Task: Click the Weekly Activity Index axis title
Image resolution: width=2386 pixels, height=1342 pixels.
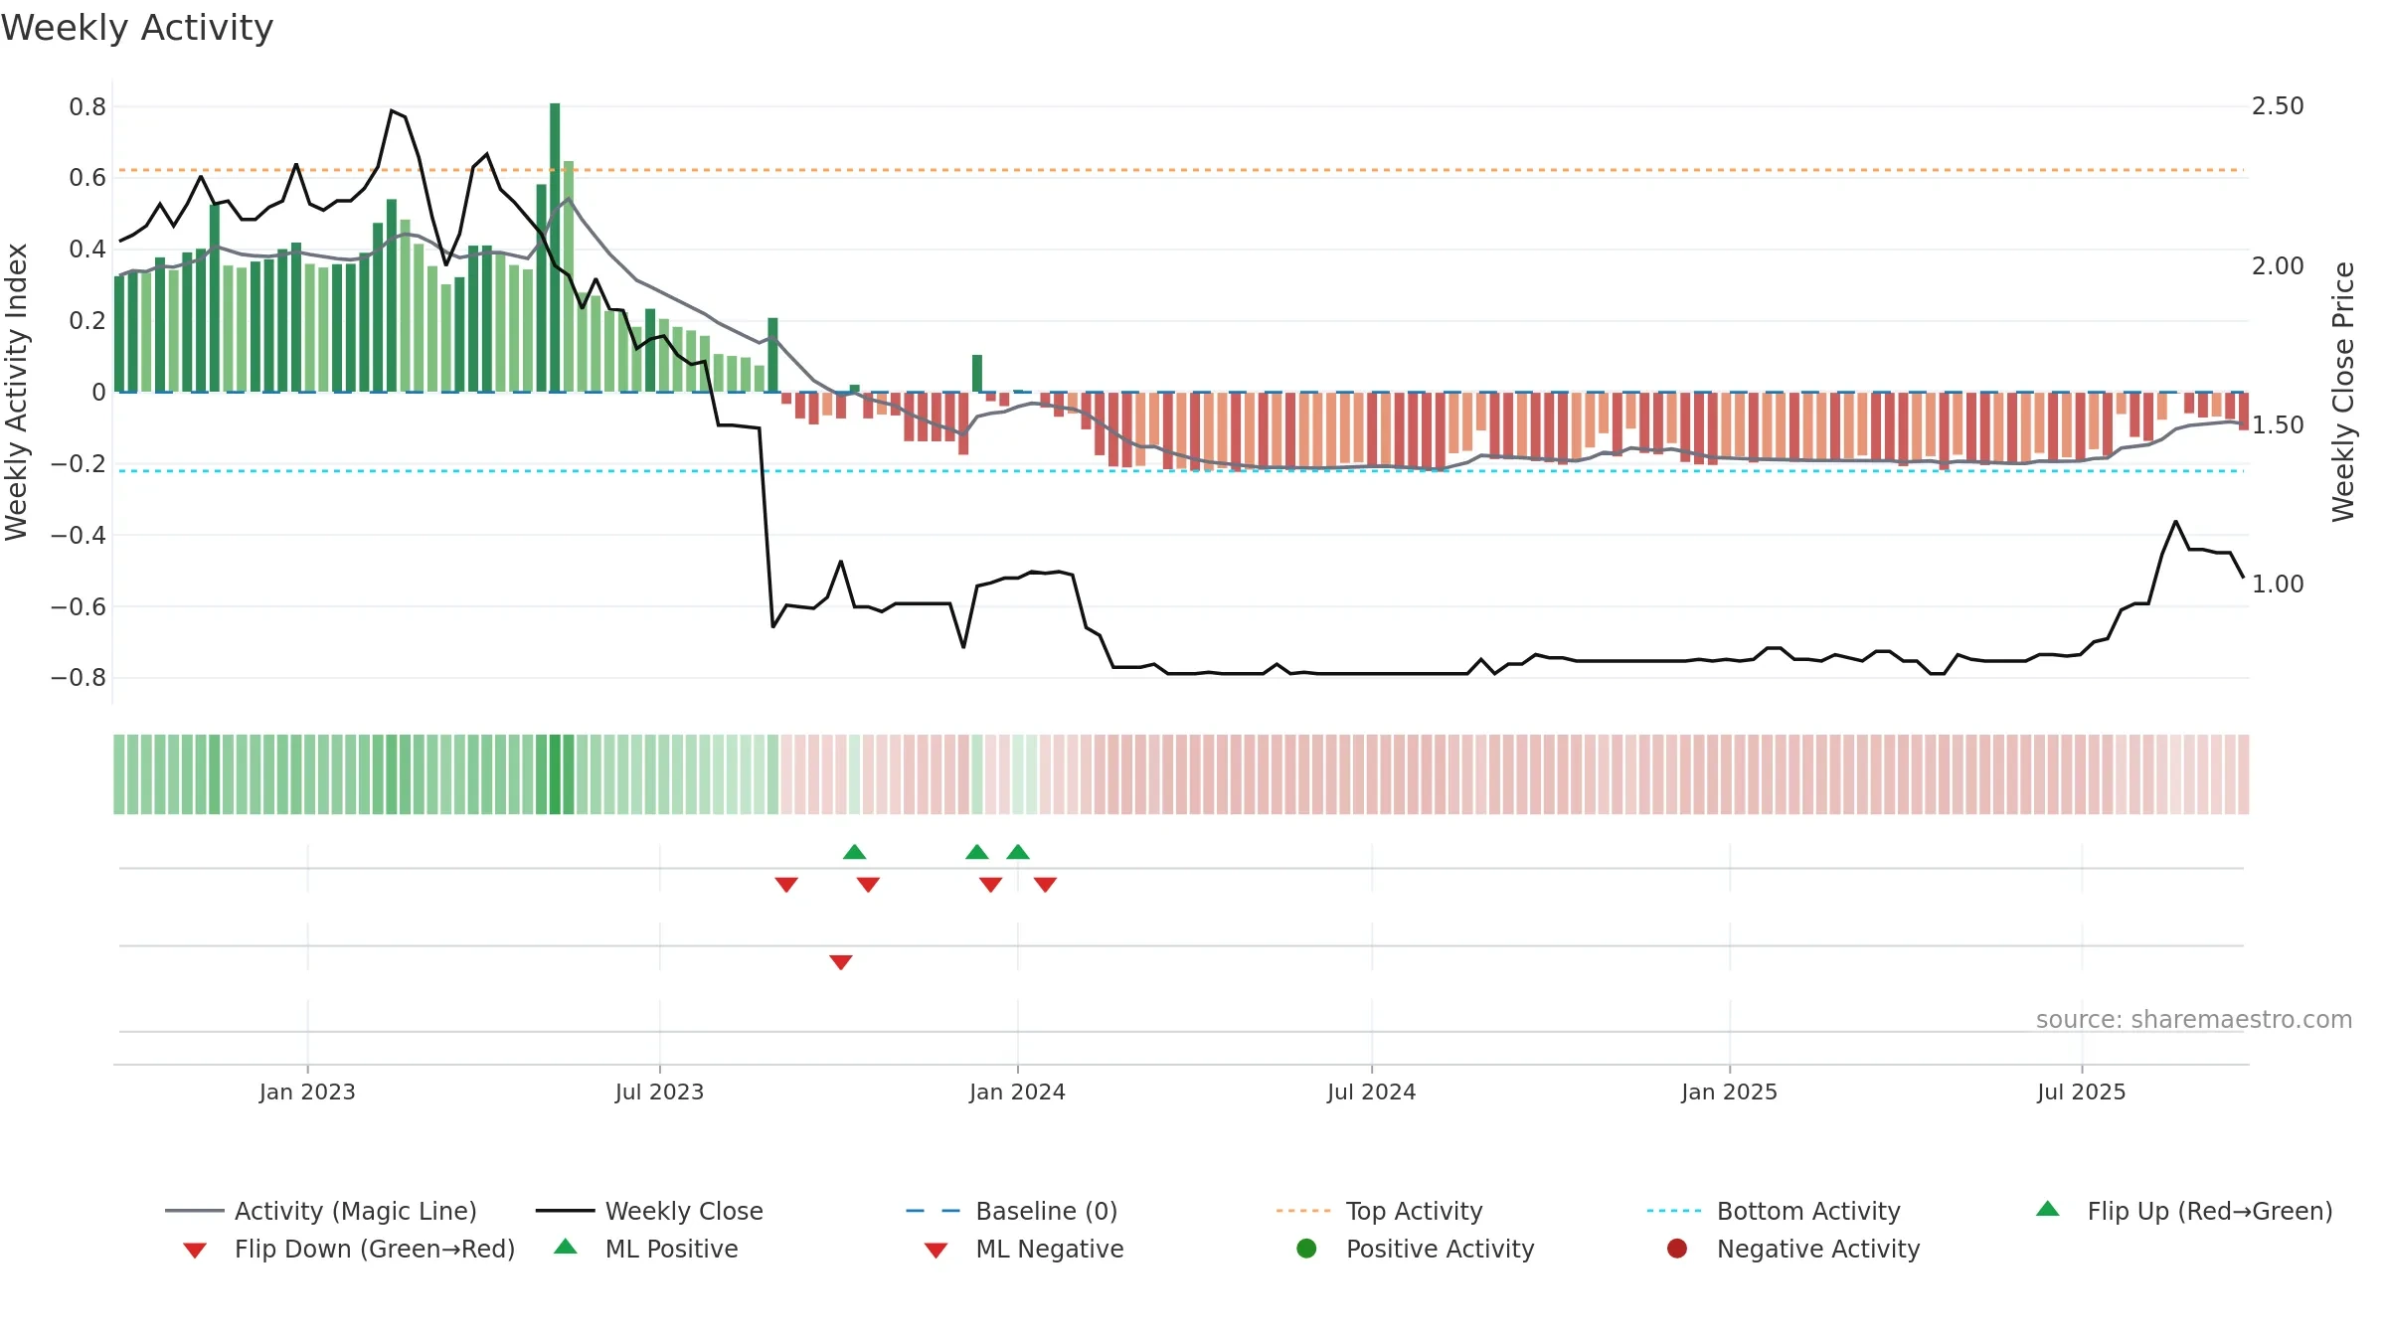Action: tap(17, 392)
